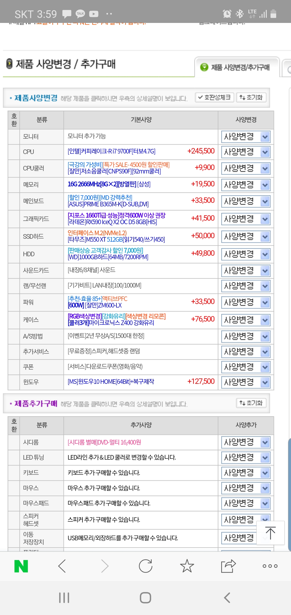Select the WD 1000GB하드 HDD link
The height and width of the screenshot is (615, 291).
point(108,257)
